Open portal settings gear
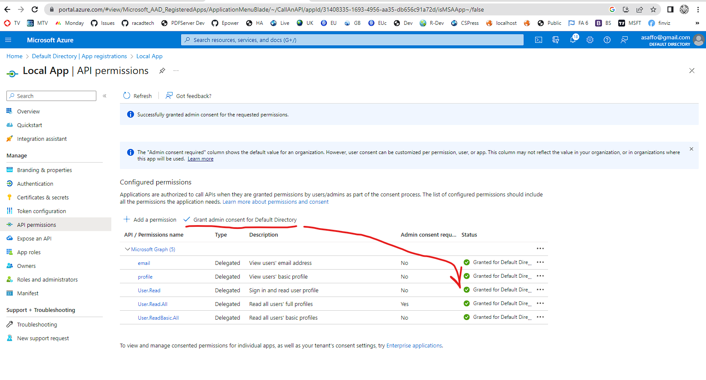This screenshot has height=380, width=706. click(x=590, y=40)
